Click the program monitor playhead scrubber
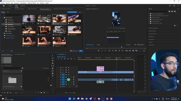Screen dimensions: 181x101 coord(122,47)
